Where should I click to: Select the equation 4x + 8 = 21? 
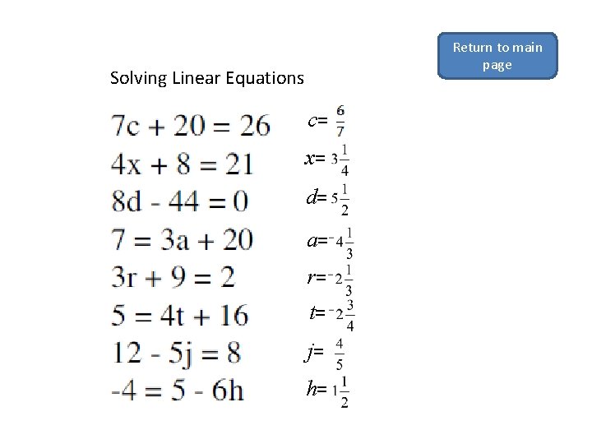tap(182, 164)
